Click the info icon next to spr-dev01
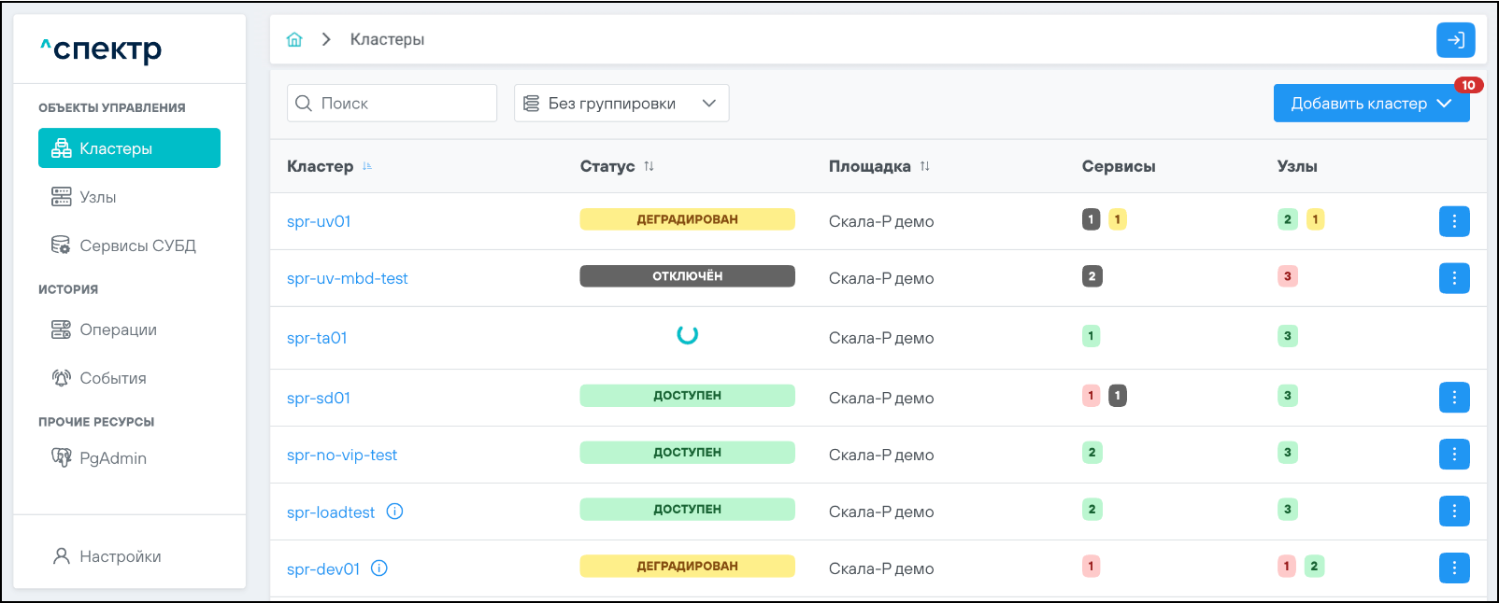Viewport: 1499px width, 603px height. [x=379, y=568]
